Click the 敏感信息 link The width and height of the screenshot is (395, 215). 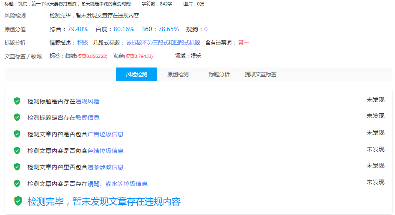88,117
